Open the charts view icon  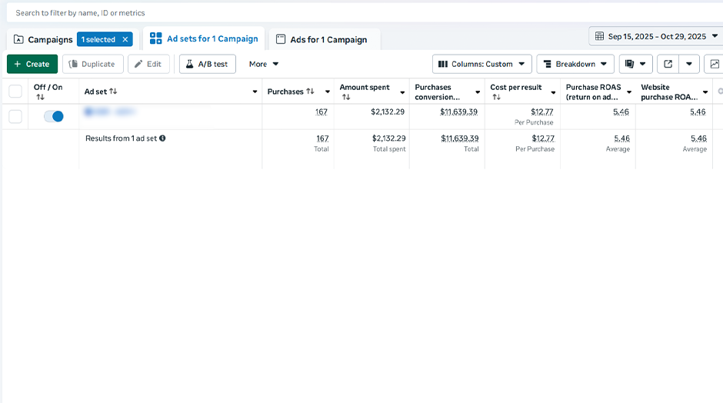click(x=715, y=64)
